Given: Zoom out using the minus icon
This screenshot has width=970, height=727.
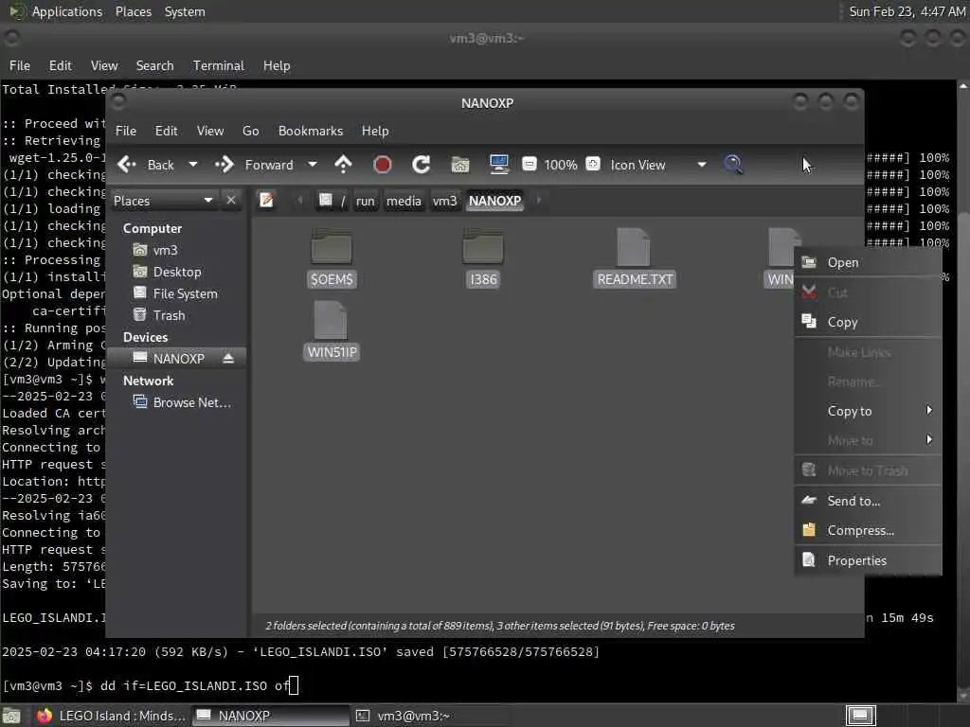Looking at the screenshot, I should pyautogui.click(x=529, y=164).
